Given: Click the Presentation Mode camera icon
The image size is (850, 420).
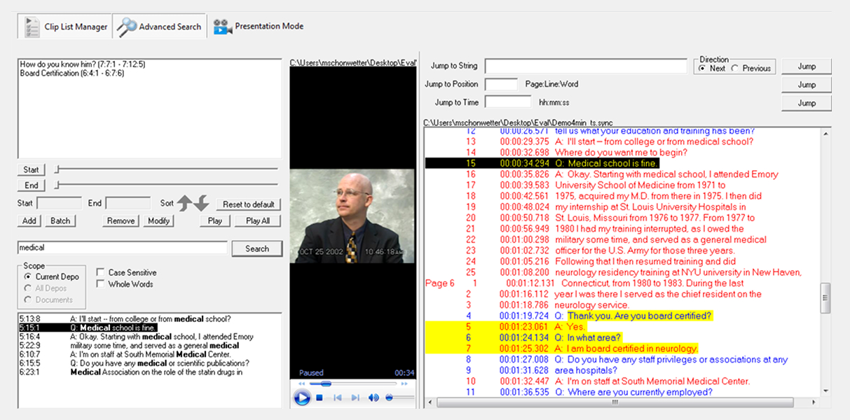Looking at the screenshot, I should click(x=223, y=27).
